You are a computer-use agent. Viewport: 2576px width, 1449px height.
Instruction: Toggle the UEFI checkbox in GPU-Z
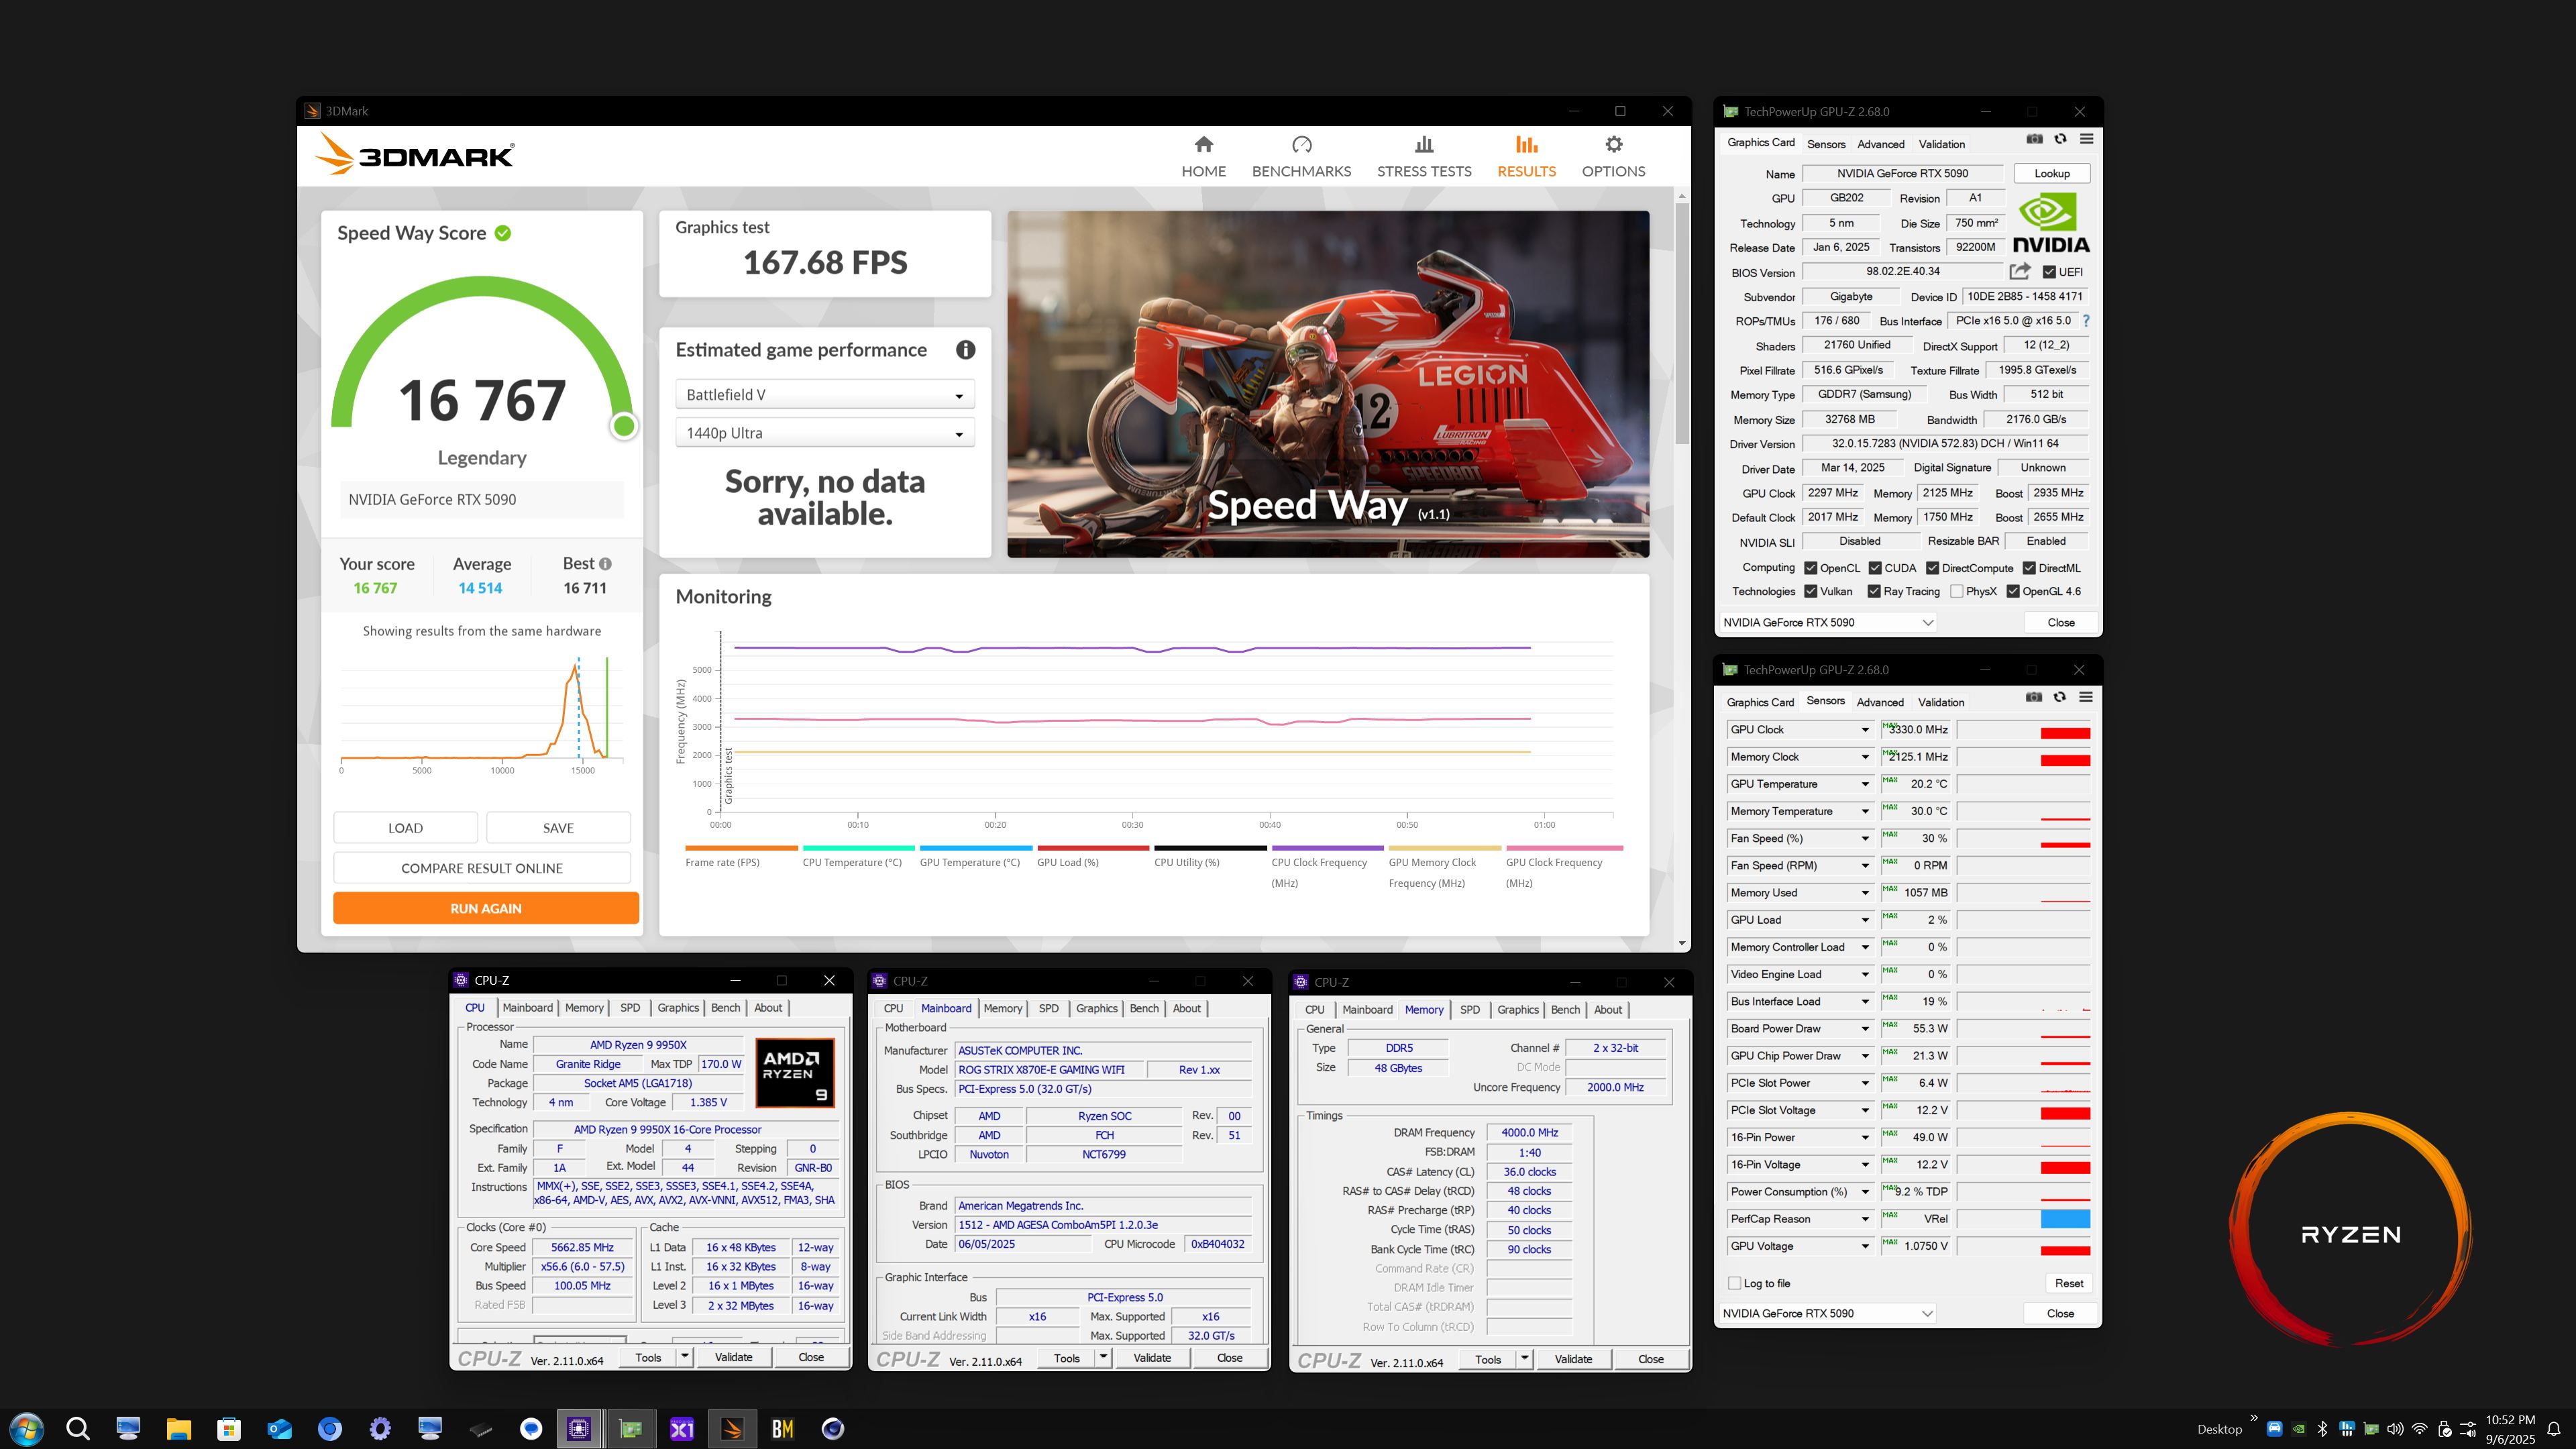(2049, 272)
